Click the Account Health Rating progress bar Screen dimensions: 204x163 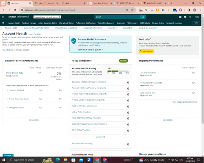click(118, 71)
